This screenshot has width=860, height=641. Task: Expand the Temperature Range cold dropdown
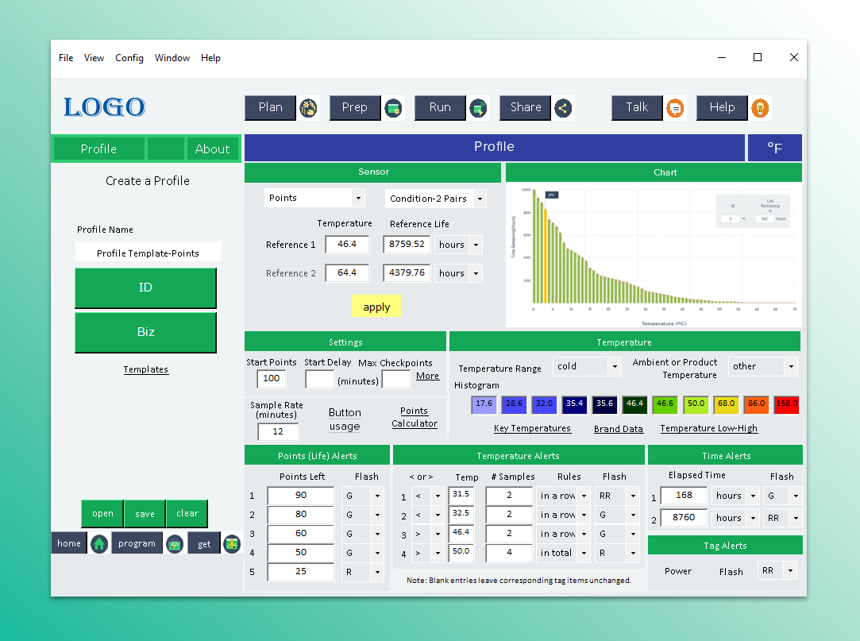[x=588, y=367]
